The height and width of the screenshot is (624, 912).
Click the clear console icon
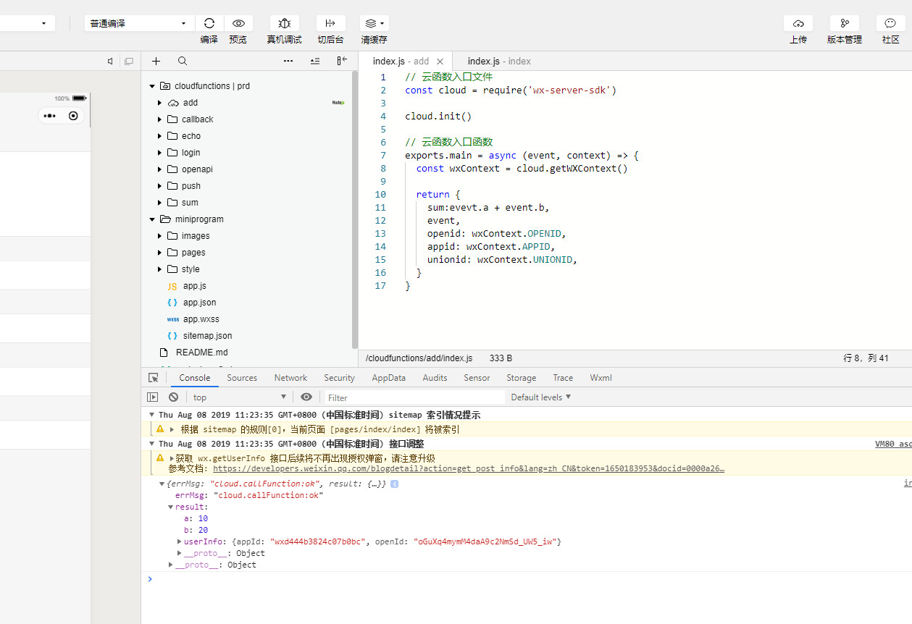pos(174,397)
